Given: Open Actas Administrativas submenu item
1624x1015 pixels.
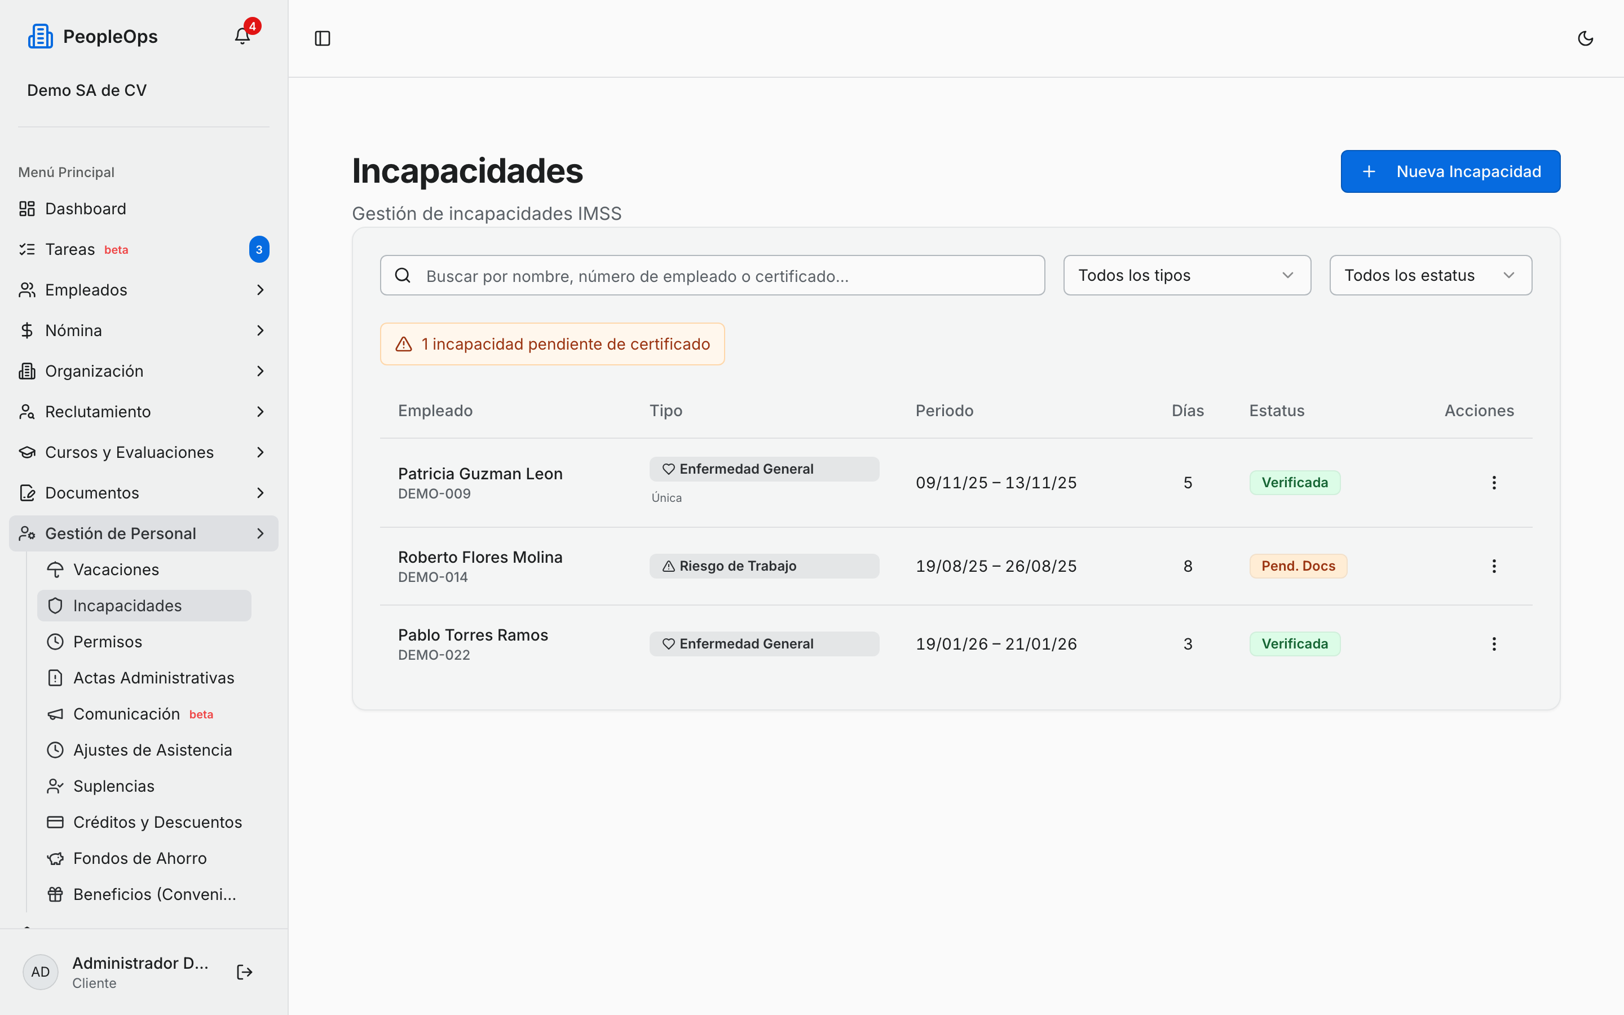Looking at the screenshot, I should pos(144,678).
